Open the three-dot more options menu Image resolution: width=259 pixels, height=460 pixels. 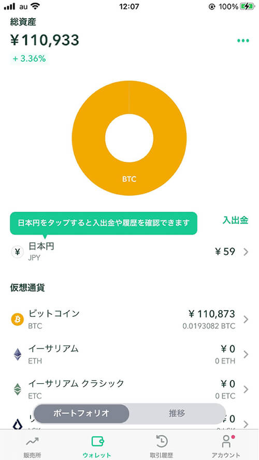[x=243, y=40]
